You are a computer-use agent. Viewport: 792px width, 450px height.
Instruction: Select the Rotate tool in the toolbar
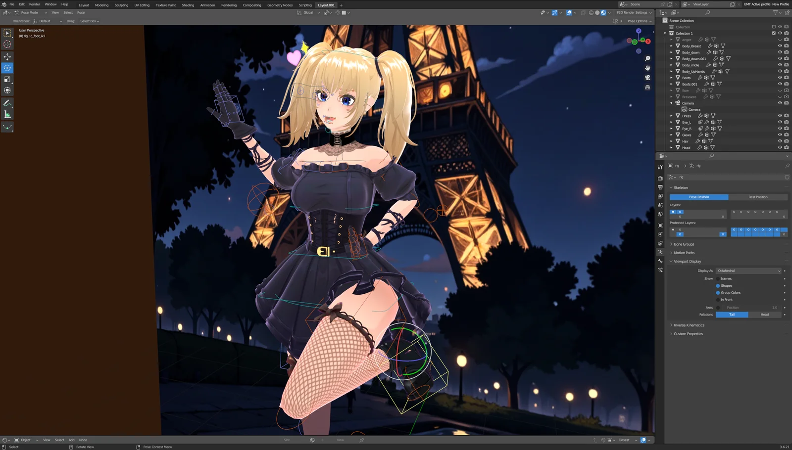coord(7,68)
